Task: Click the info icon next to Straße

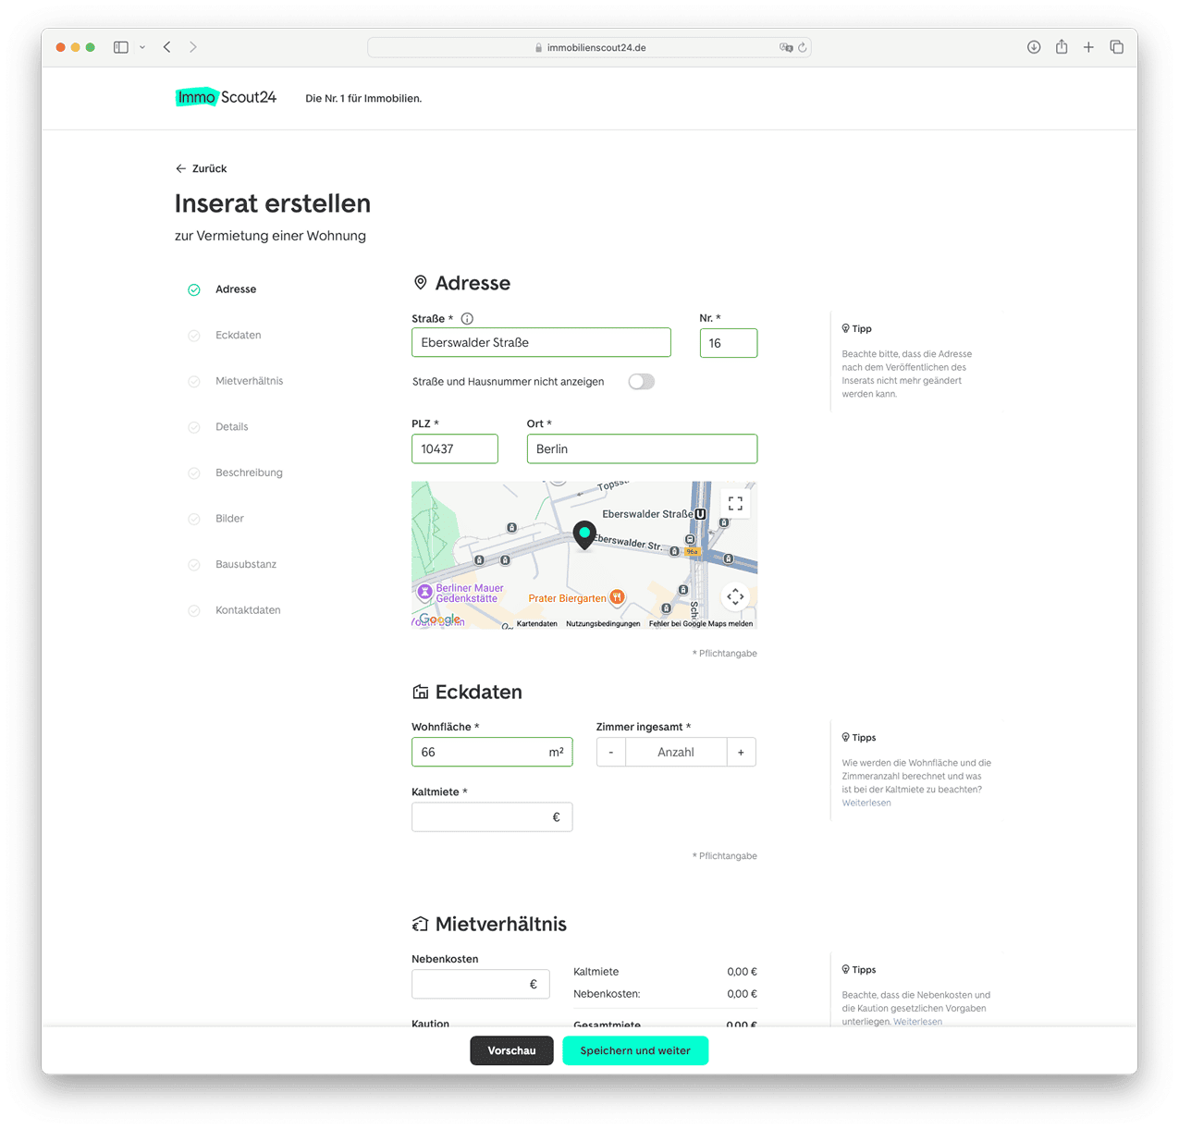Action: pyautogui.click(x=467, y=319)
